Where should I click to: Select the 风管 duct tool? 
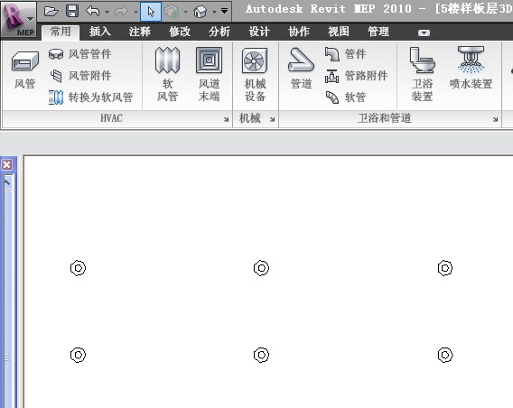[x=25, y=70]
